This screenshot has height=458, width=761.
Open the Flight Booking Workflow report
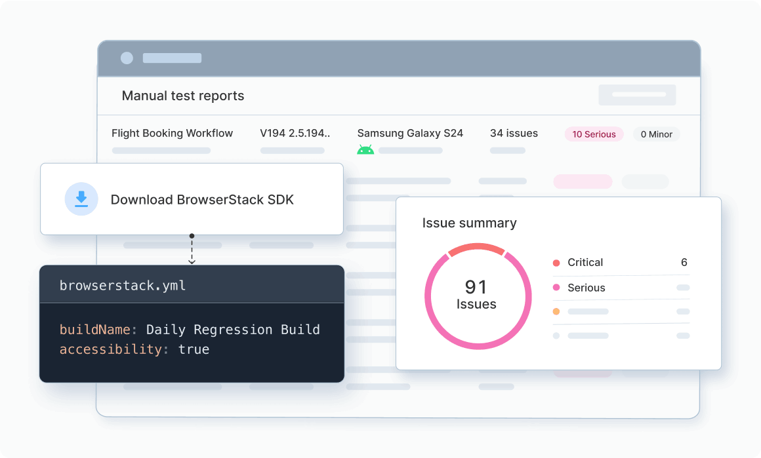173,133
